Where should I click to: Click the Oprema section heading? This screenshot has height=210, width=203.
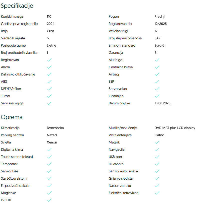coord(12,117)
